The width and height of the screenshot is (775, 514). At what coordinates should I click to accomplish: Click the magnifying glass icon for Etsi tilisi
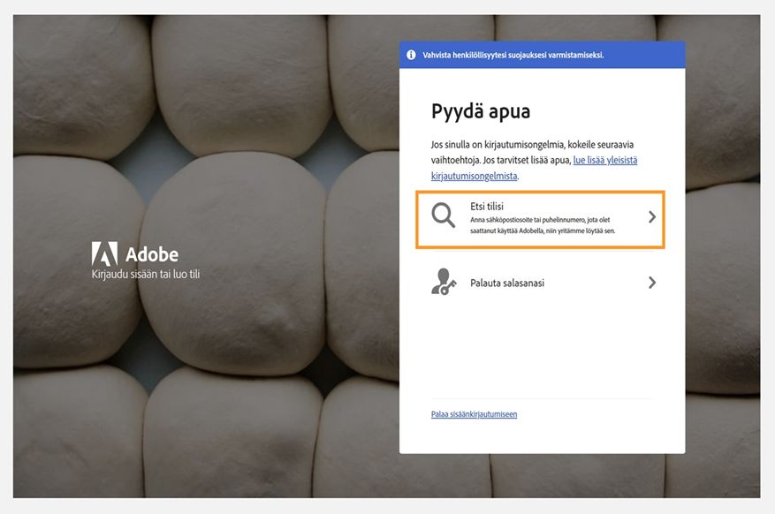tap(443, 215)
